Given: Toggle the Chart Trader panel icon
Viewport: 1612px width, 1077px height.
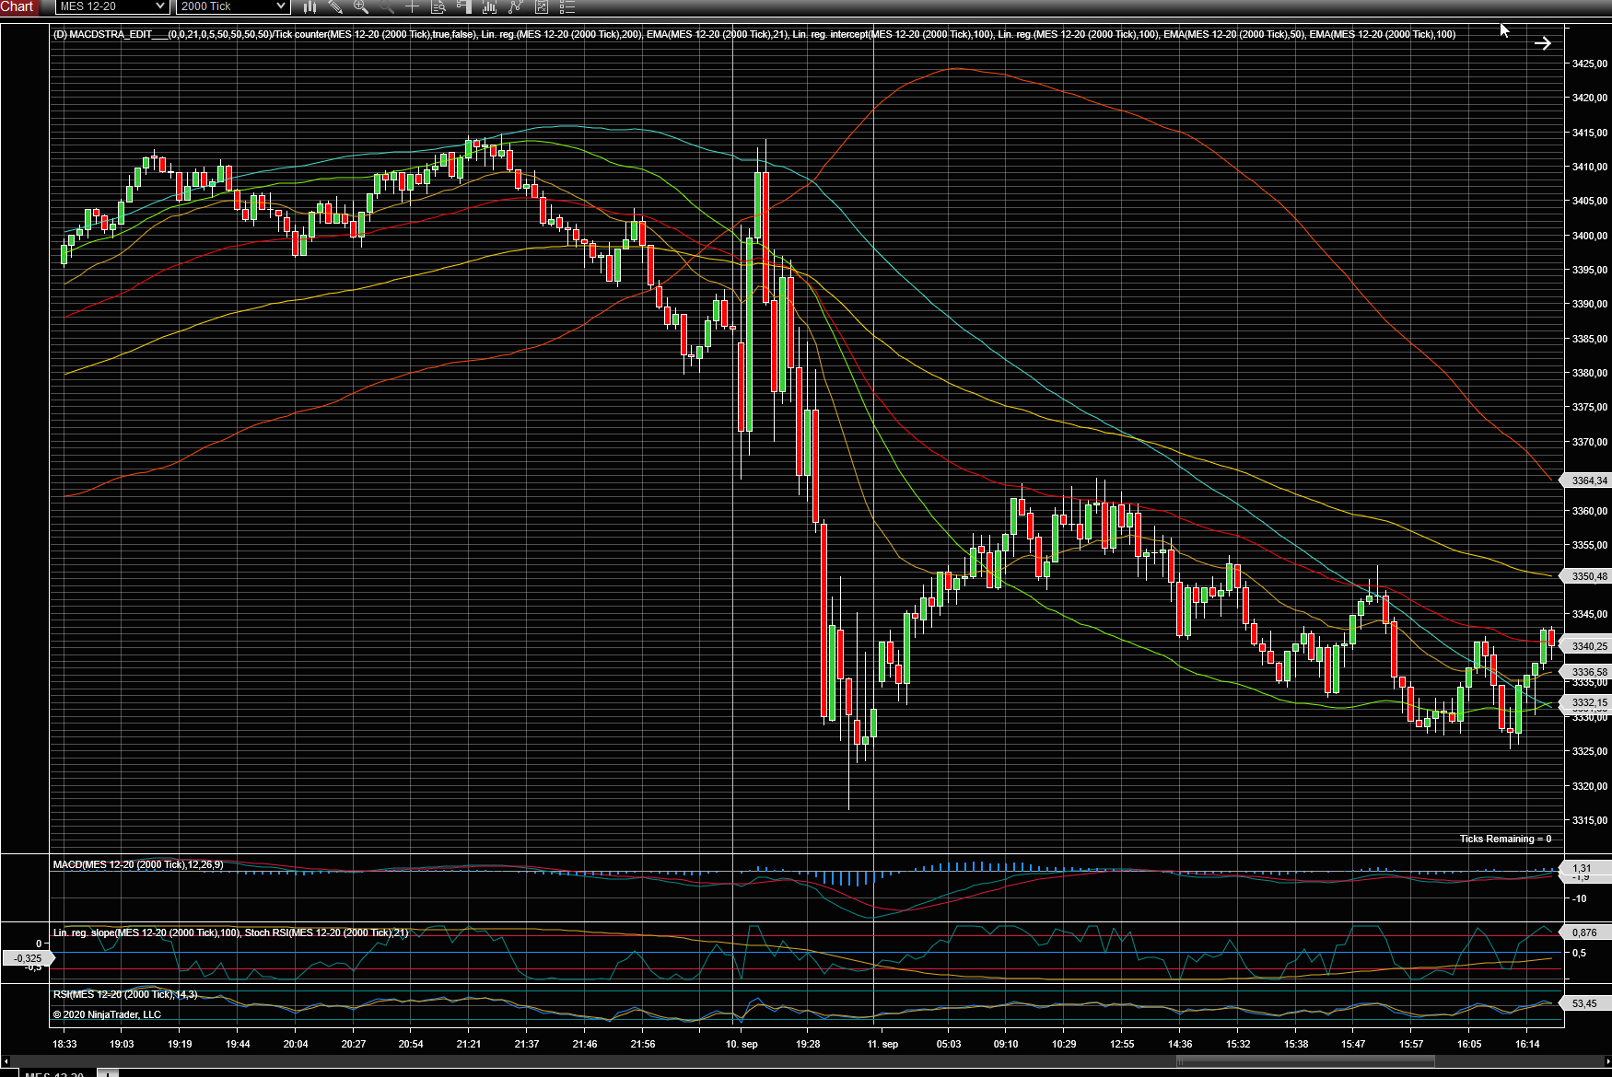Looking at the screenshot, I should [464, 7].
